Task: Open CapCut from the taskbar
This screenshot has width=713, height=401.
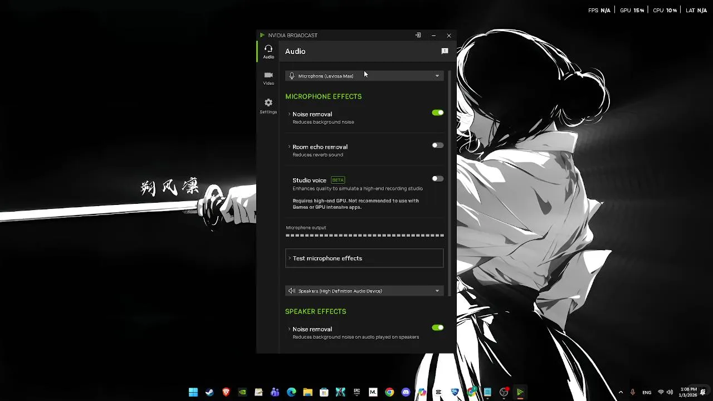Action: [x=438, y=392]
